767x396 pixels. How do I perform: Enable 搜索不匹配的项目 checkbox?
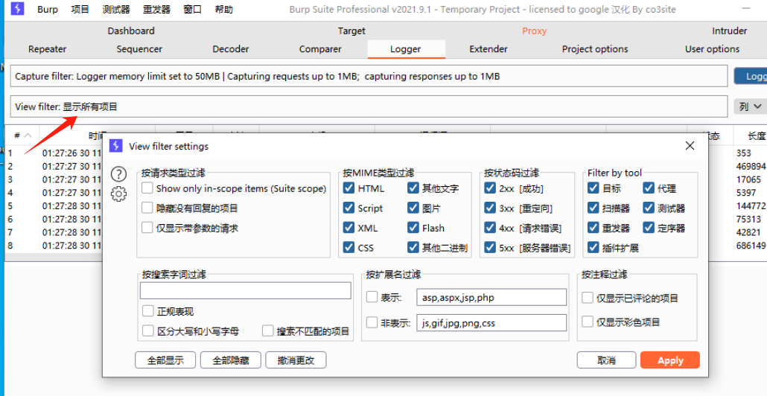267,331
